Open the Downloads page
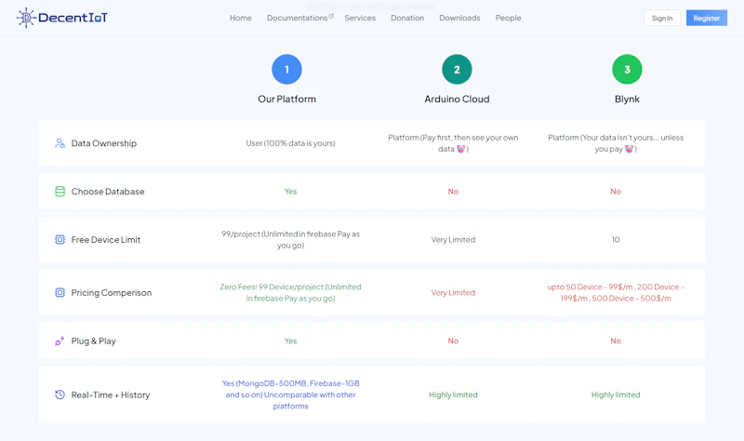The image size is (744, 441). tap(459, 18)
